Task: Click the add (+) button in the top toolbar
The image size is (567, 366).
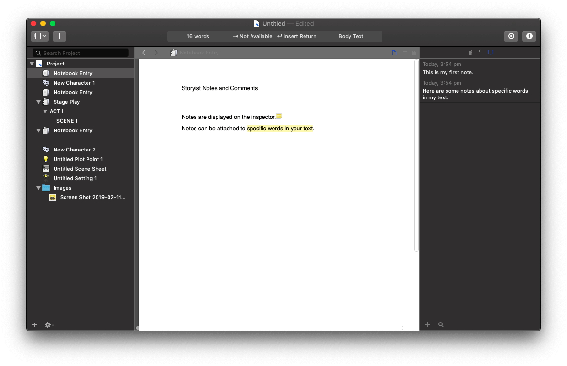Action: 59,36
